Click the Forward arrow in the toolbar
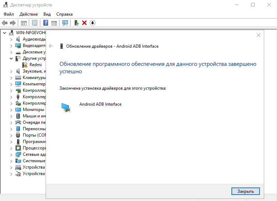This screenshot has width=277, height=201. pyautogui.click(x=13, y=23)
